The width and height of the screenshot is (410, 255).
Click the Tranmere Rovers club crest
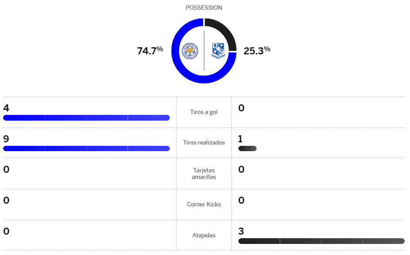(x=218, y=51)
